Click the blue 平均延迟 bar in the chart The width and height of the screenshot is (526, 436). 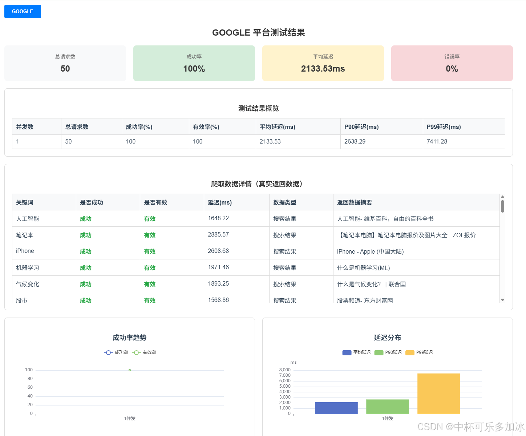[x=336, y=408]
